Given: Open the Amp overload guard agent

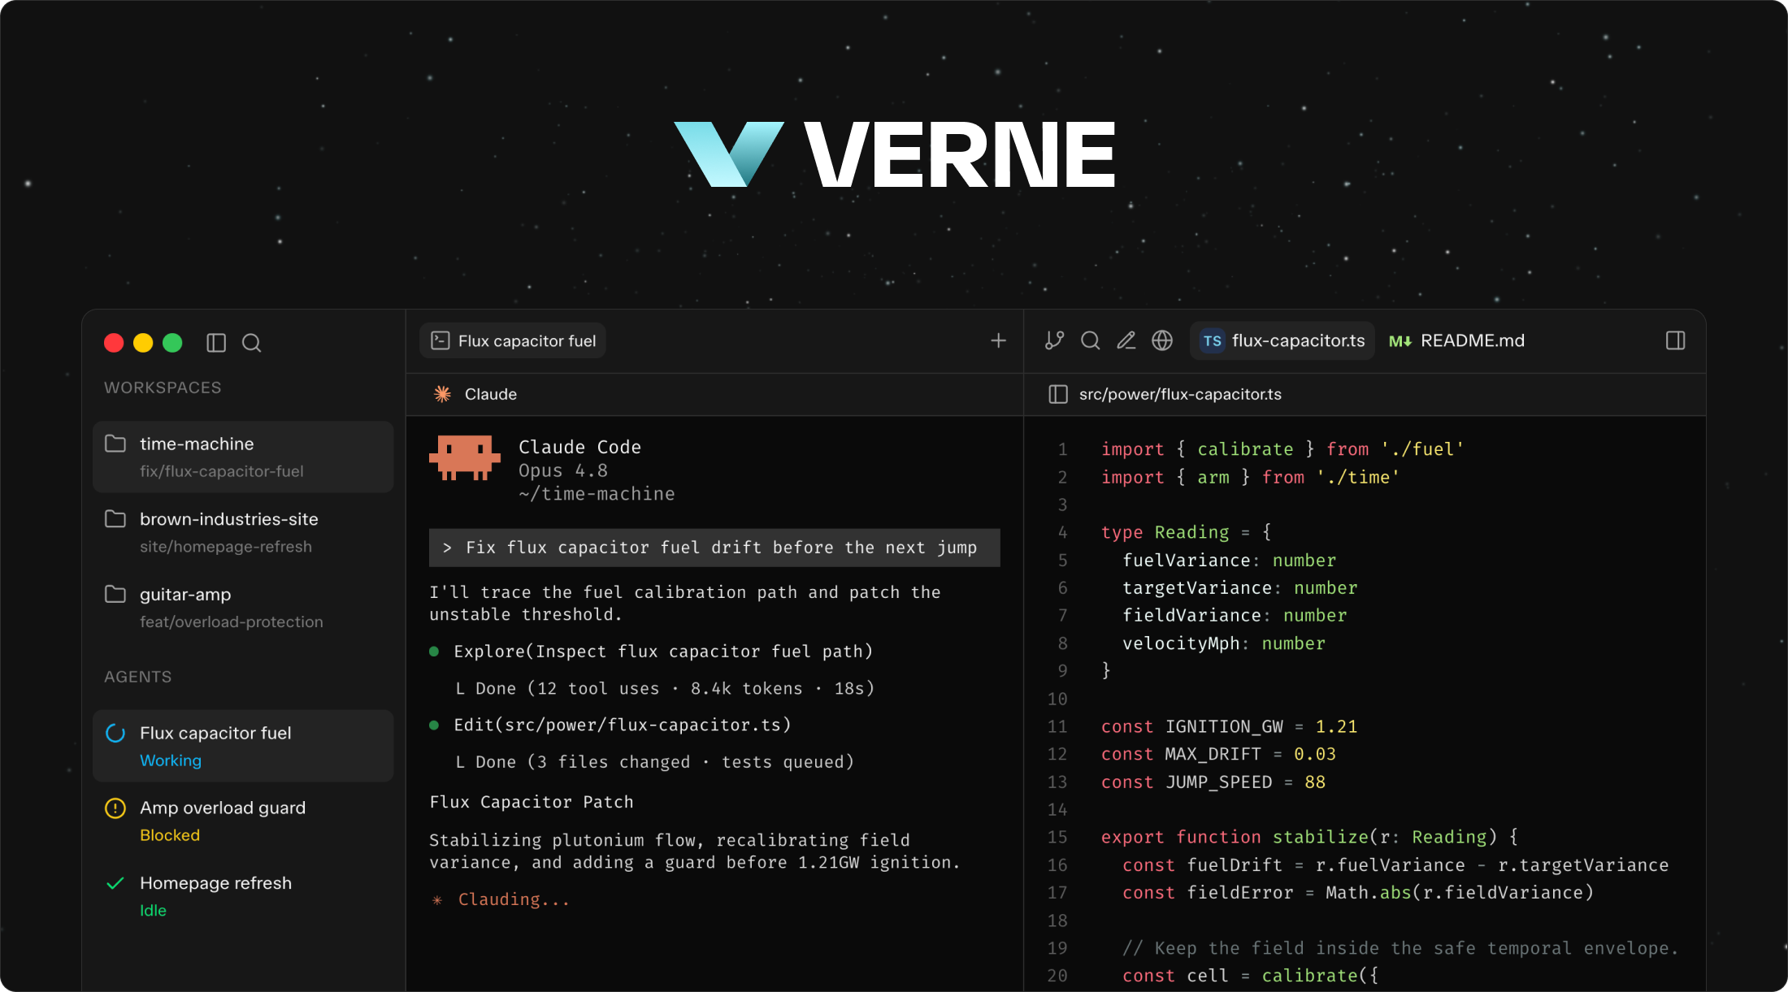Looking at the screenshot, I should click(x=243, y=821).
